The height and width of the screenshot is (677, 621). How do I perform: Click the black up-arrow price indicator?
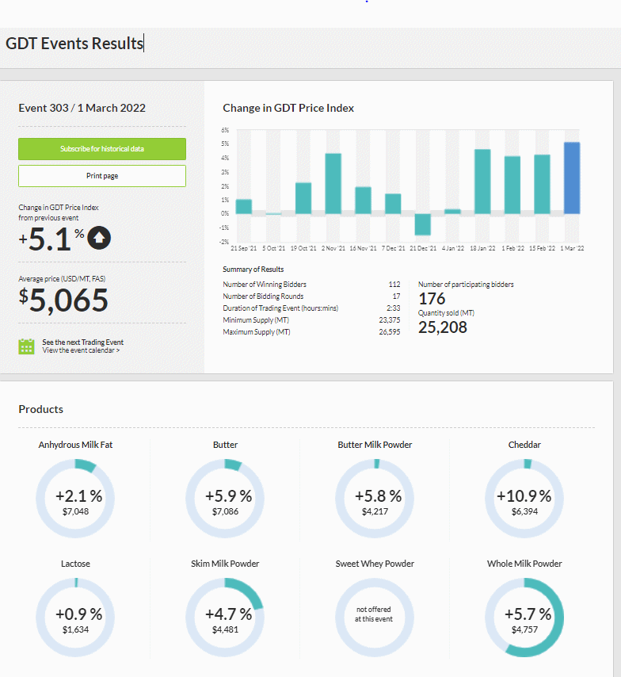point(99,238)
